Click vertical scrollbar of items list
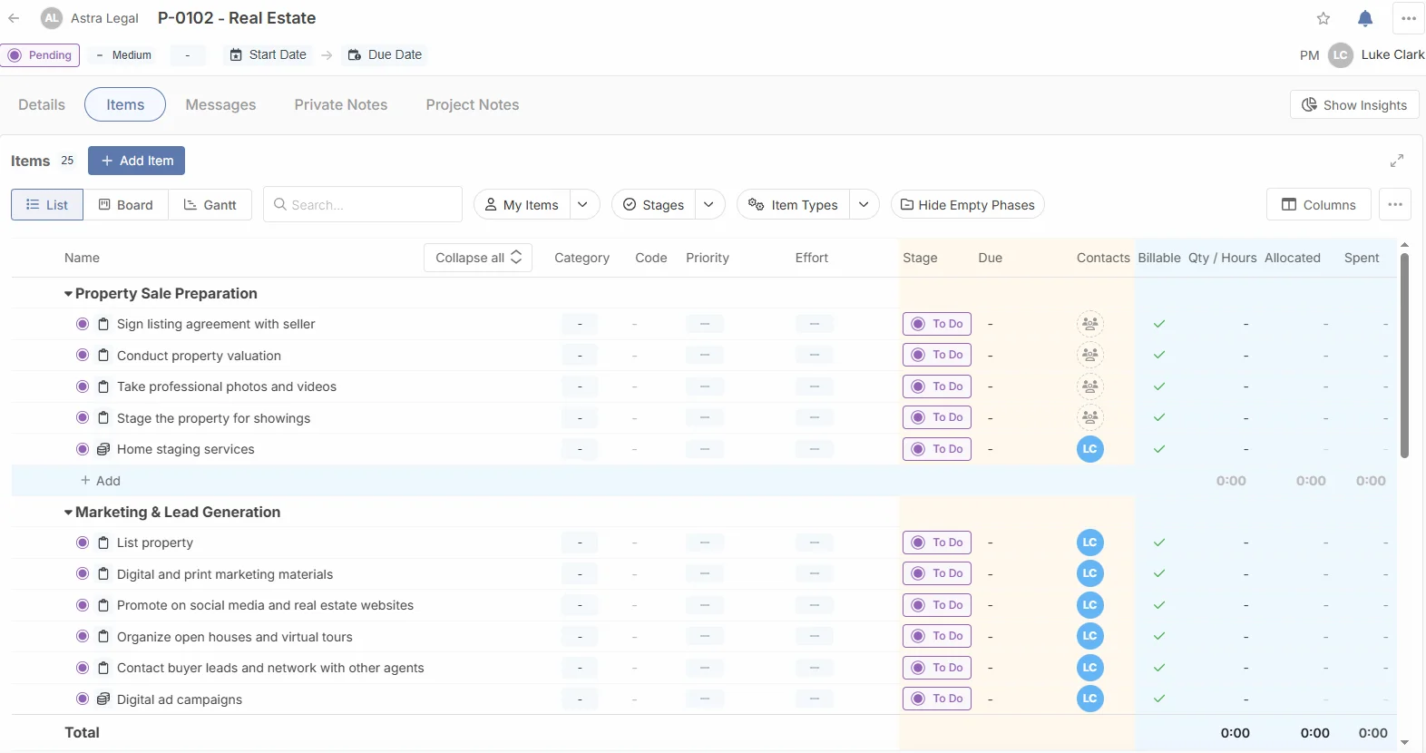 coord(1404,354)
